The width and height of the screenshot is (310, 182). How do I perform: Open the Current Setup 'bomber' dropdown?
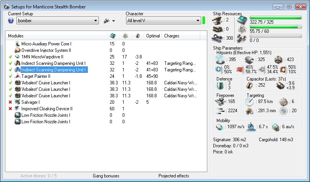[58, 21]
